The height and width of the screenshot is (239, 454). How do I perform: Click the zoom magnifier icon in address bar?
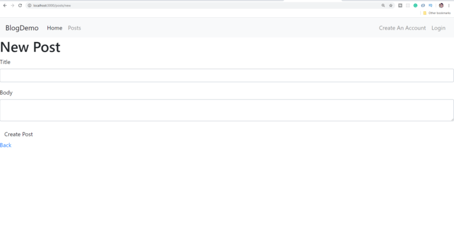[x=383, y=5]
